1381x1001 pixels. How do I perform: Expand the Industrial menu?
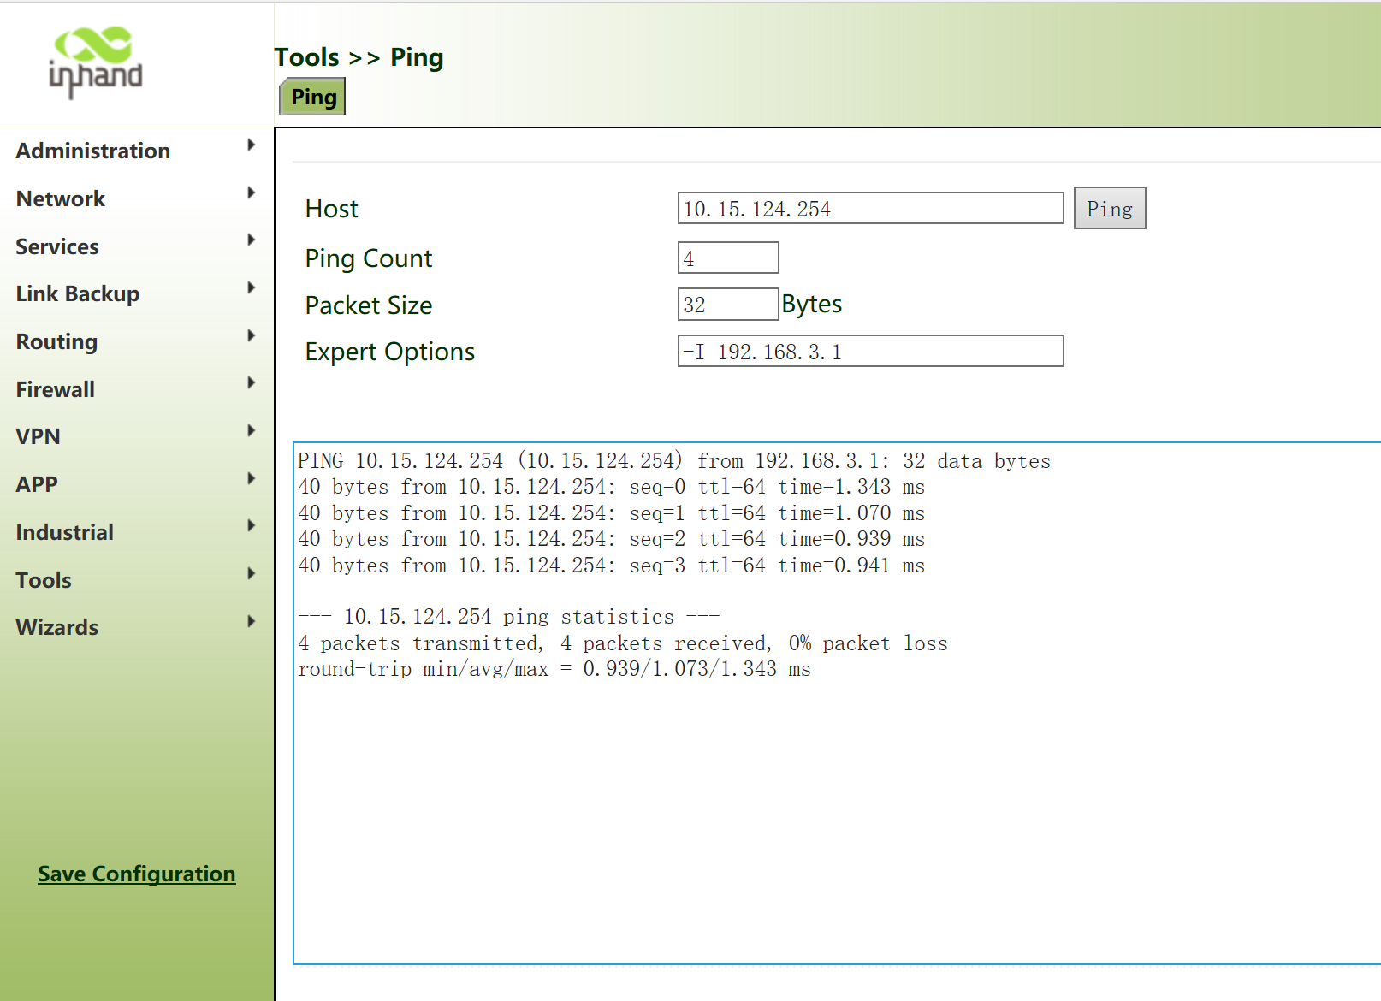click(x=64, y=531)
